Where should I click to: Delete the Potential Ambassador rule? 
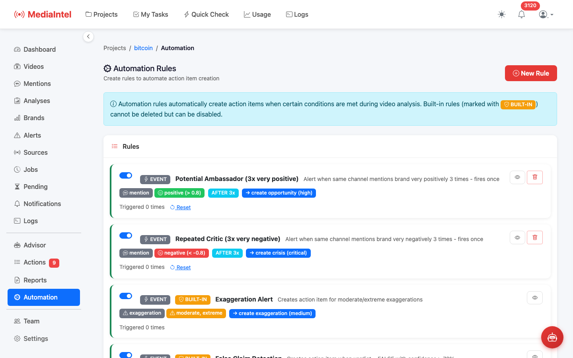534,177
